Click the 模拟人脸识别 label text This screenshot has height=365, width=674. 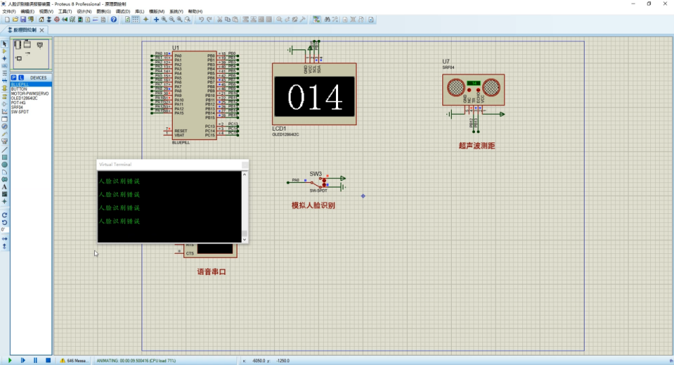tap(314, 205)
